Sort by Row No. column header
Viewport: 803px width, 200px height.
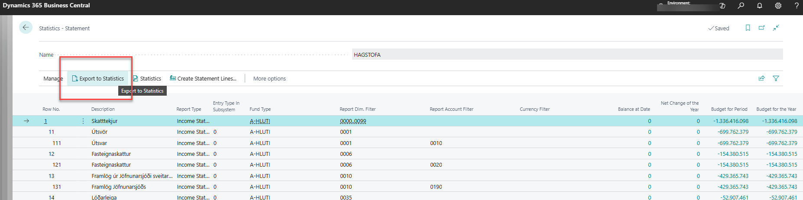51,109
